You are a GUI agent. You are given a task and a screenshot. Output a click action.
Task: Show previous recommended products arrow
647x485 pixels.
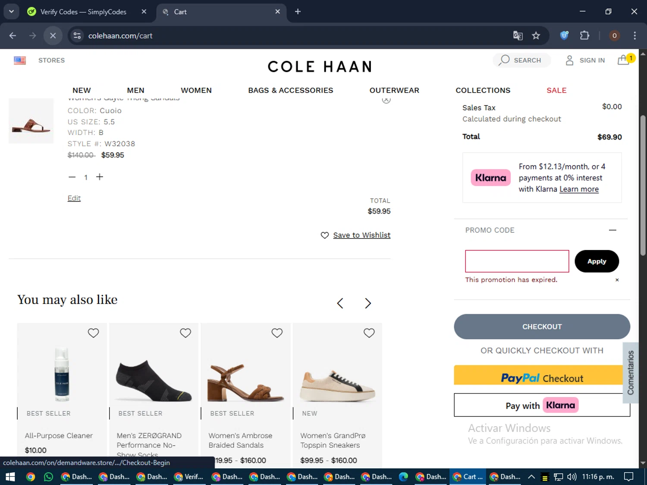coord(340,303)
